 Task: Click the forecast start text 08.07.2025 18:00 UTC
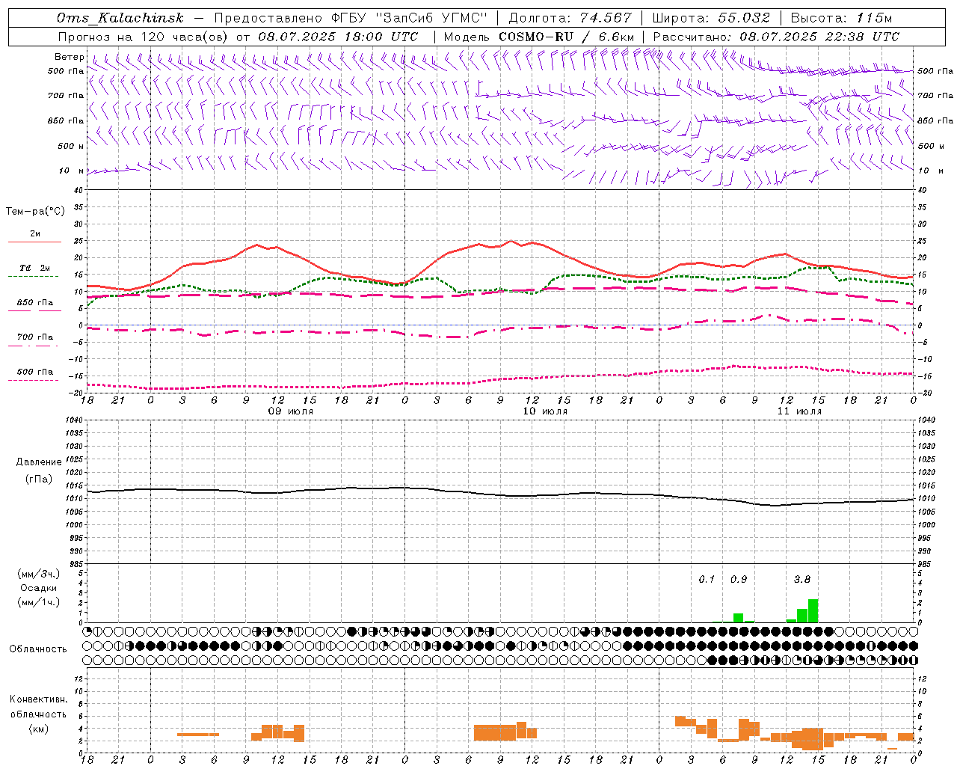[x=338, y=37]
